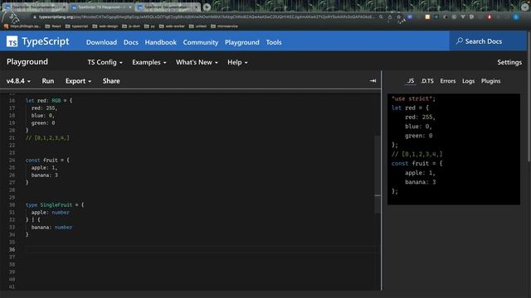Open the Tools nav link
Image resolution: width=531 pixels, height=298 pixels.
click(274, 42)
